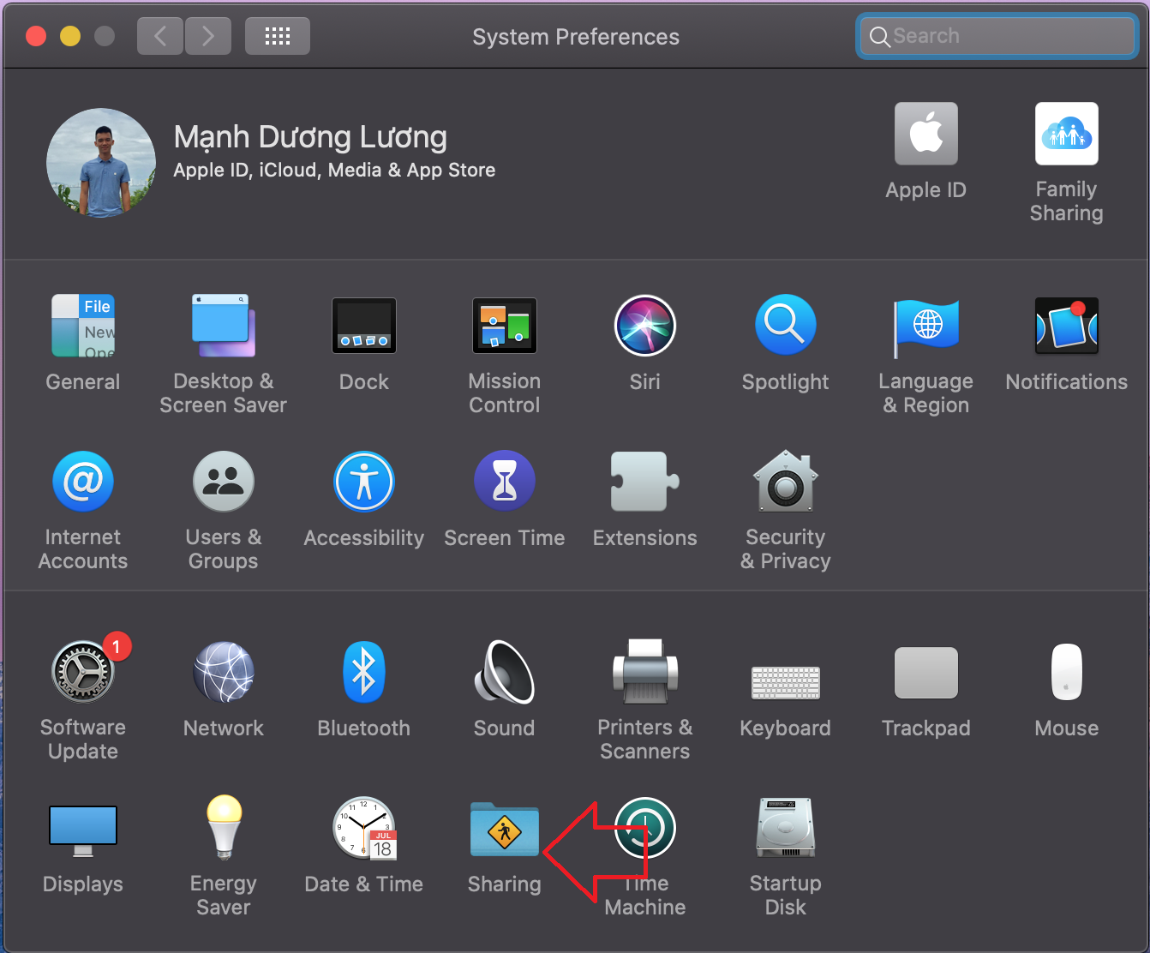Open Screen Time settings
This screenshot has width=1150, height=953.
tap(505, 482)
